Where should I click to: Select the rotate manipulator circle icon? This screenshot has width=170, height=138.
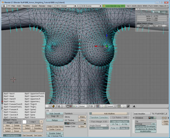point(74,106)
